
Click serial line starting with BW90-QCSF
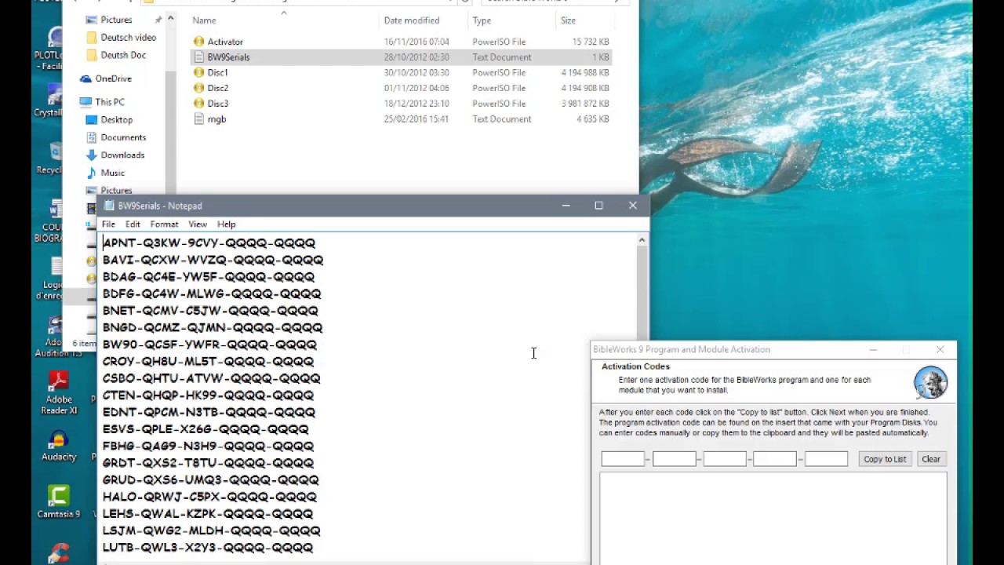pyautogui.click(x=209, y=344)
